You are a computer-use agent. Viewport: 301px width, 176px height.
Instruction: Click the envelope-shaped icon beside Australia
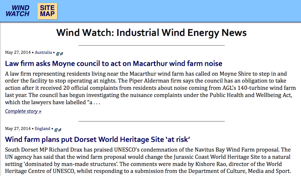pos(62,54)
